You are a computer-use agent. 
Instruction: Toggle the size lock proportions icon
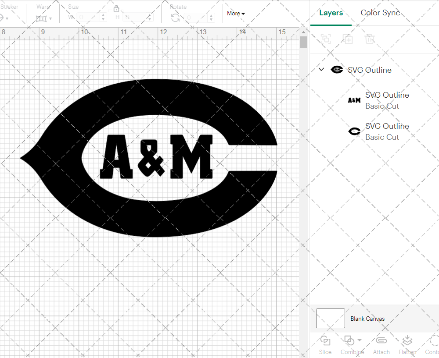click(116, 8)
